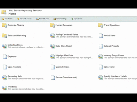Image resolution: width=137 pixels, height=102 pixels.
Task: Click the Home folder icon in header
Action: pyautogui.click(x=4, y=12)
